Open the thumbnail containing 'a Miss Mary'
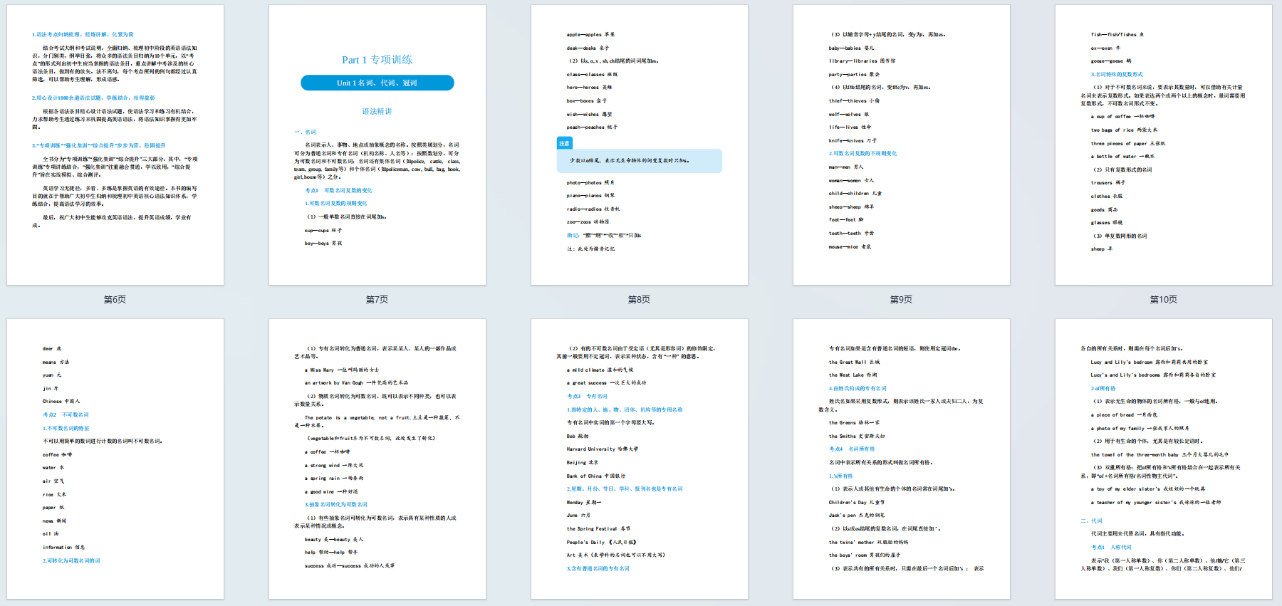1282x606 pixels. coord(377,459)
